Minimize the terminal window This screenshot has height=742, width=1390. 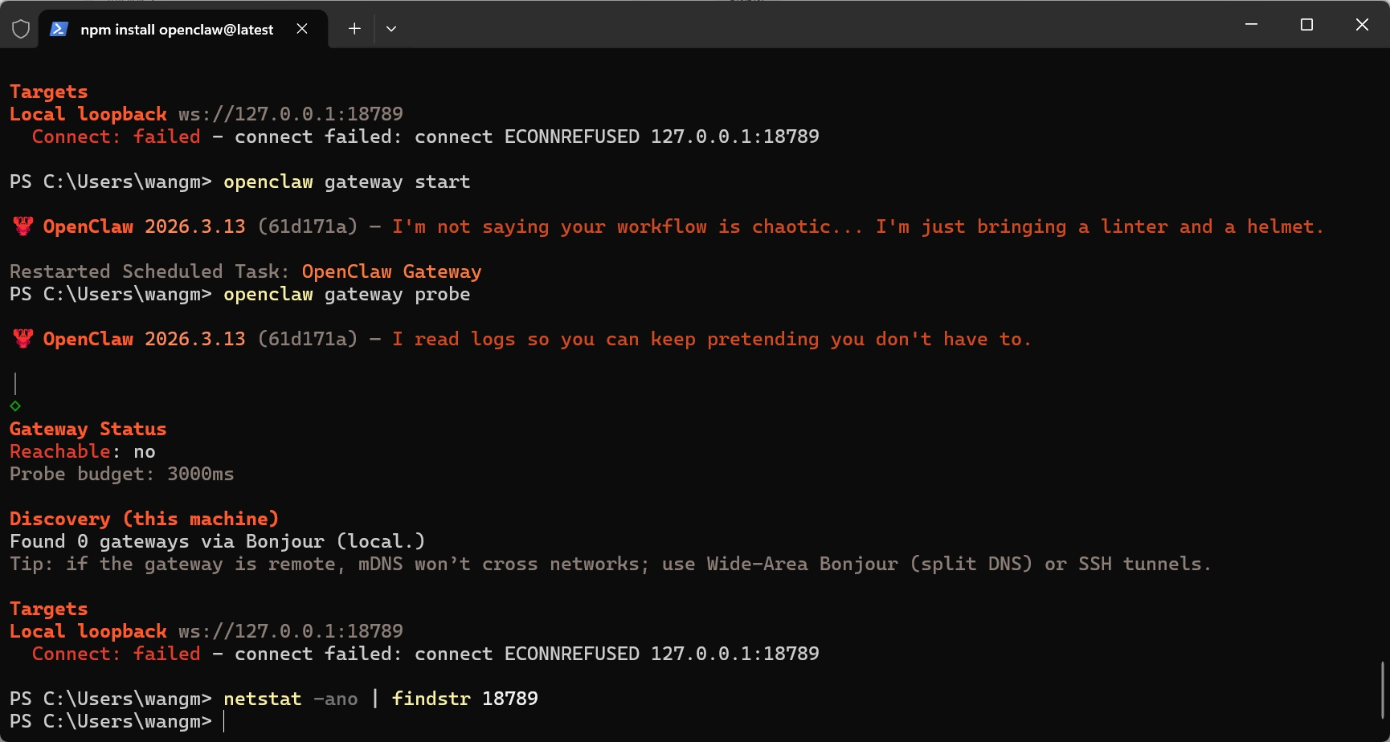[1251, 25]
